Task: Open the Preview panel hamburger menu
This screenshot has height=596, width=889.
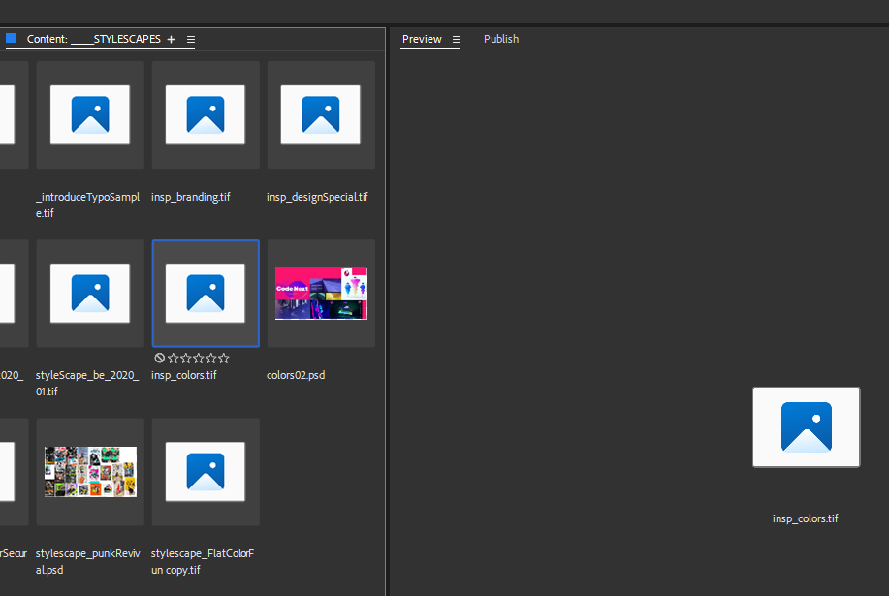Action: 455,40
